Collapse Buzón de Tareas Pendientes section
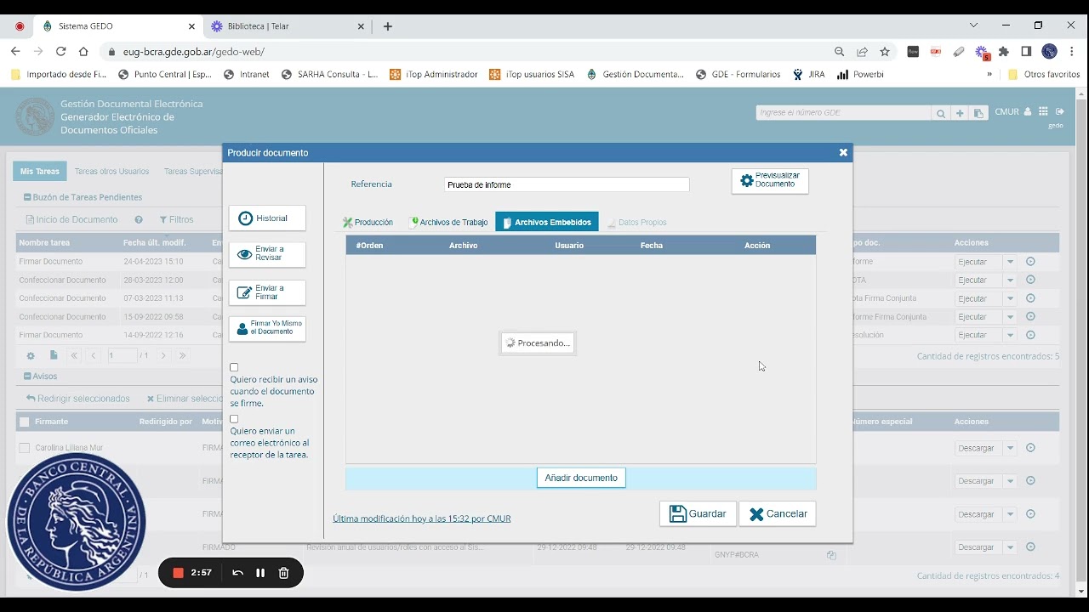The width and height of the screenshot is (1089, 612). pos(27,197)
